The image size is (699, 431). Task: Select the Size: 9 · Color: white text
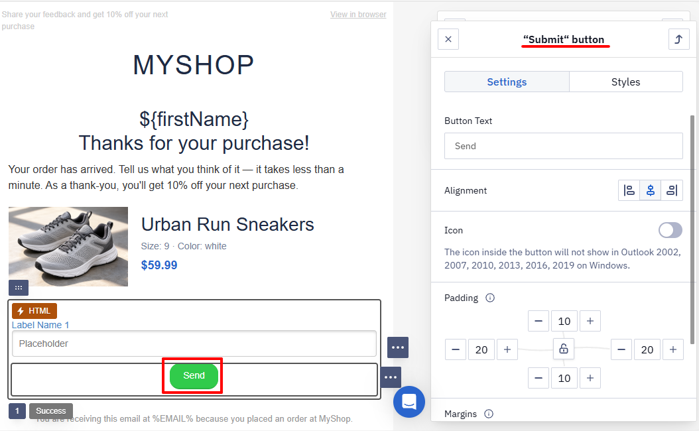coord(184,246)
